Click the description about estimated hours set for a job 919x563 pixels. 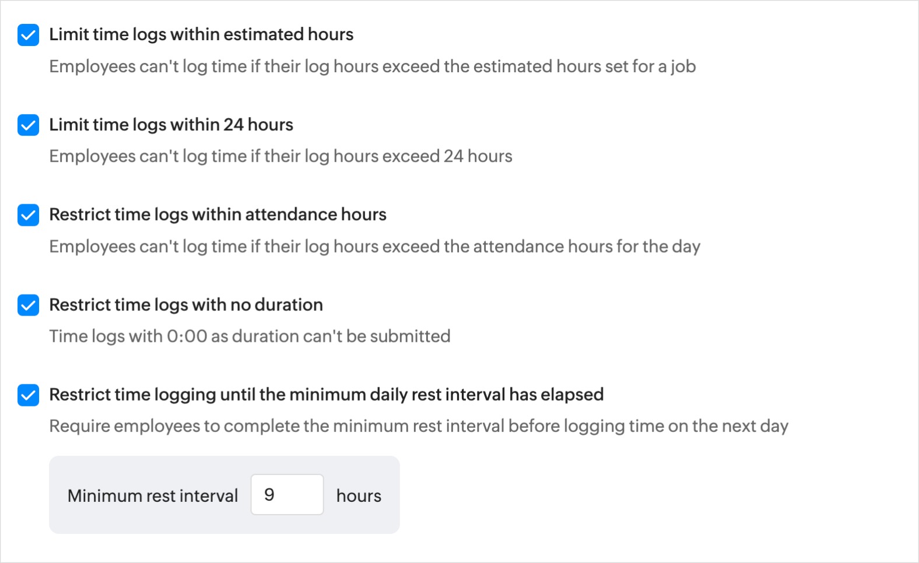373,66
